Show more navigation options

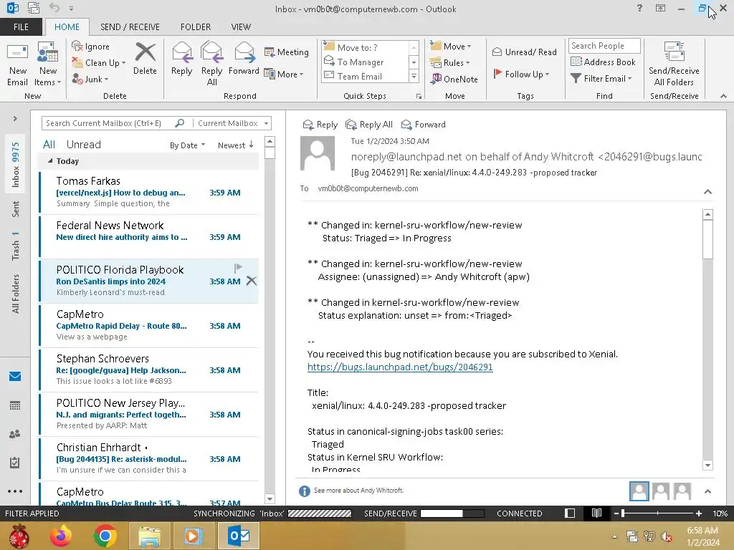click(15, 491)
